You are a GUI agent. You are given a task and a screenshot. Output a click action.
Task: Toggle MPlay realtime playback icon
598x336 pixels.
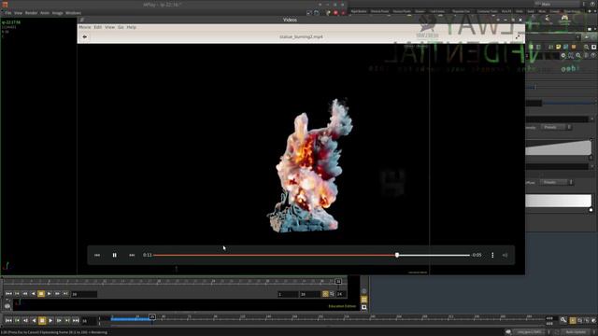pyautogui.click(x=325, y=294)
